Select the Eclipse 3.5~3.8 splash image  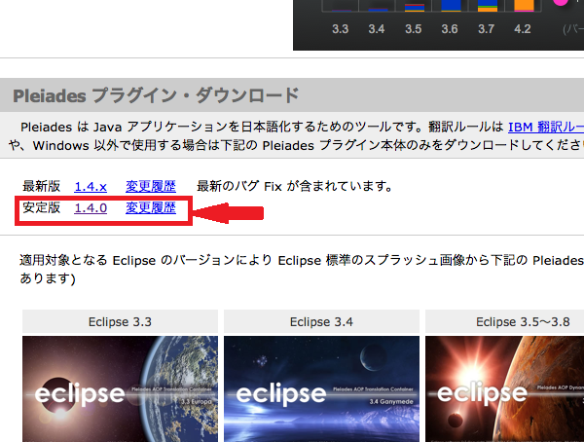click(x=504, y=388)
